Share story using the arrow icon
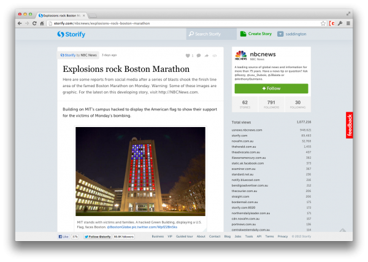Image resolution: width=368 pixels, height=262 pixels. [x=207, y=55]
